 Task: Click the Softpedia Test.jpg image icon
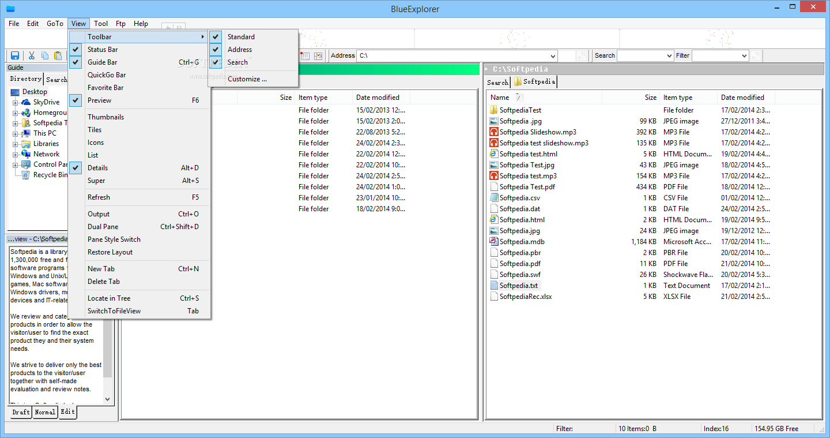point(493,165)
